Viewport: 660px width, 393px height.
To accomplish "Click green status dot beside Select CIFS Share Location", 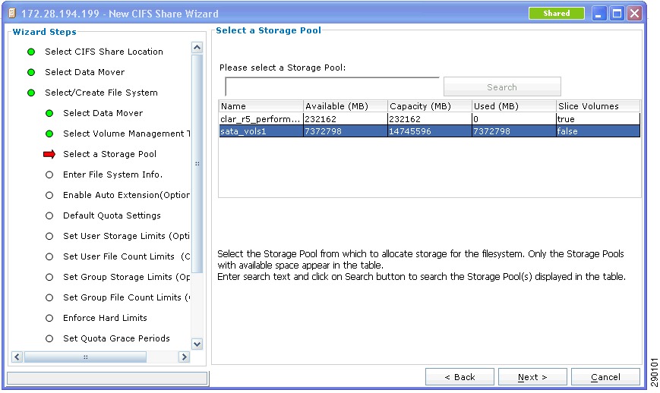I will coord(31,52).
